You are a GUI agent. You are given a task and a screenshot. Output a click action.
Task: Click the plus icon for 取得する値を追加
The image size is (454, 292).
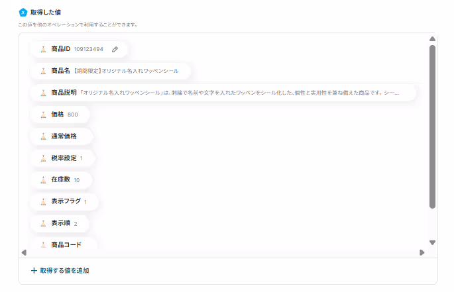34,271
